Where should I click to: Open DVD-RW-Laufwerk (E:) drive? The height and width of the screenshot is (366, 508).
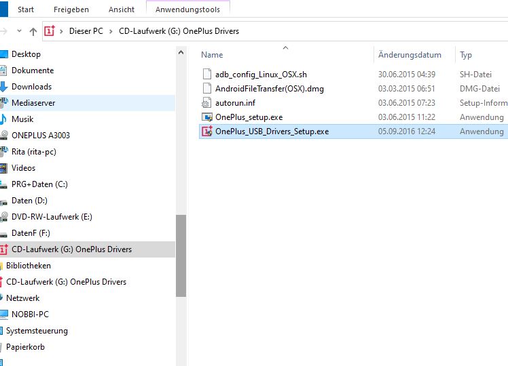[52, 217]
